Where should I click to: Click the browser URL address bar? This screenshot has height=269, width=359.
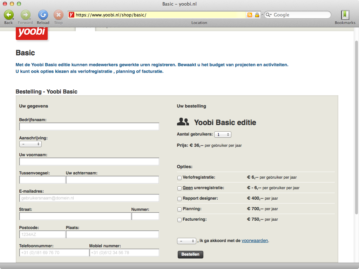click(160, 15)
